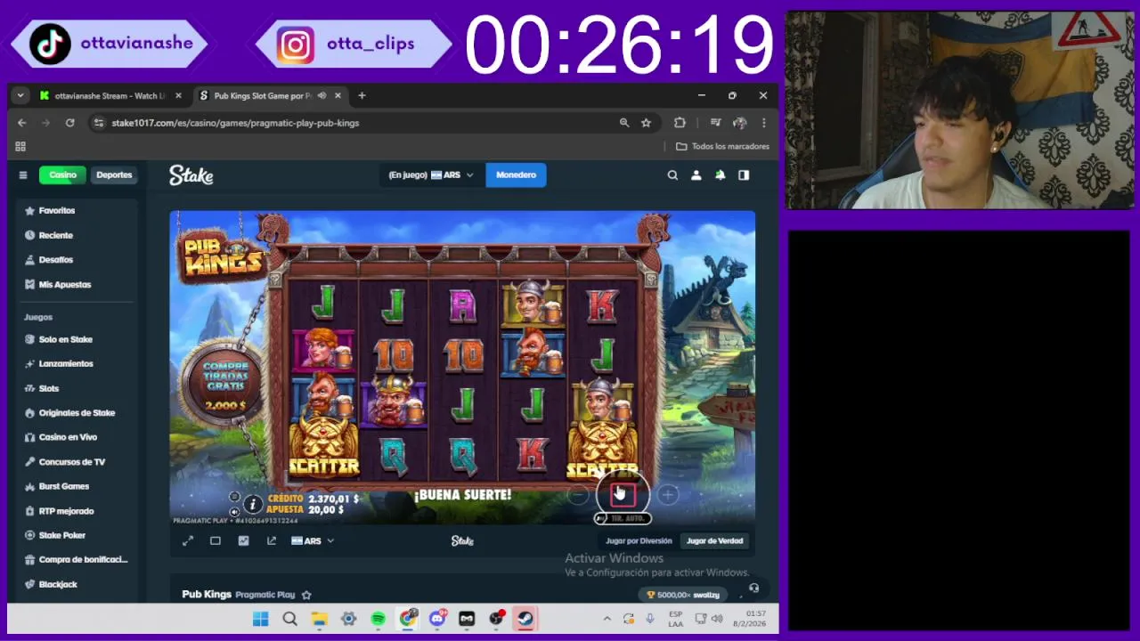Open Lanzamientos in the sidebar
1140x641 pixels.
77,364
